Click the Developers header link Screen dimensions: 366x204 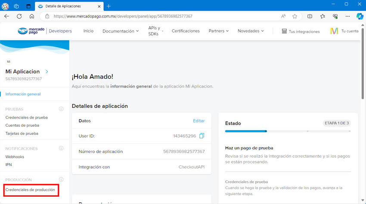[60, 31]
